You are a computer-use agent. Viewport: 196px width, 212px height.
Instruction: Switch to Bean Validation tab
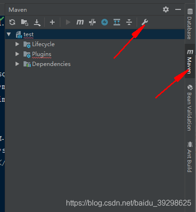tap(190, 108)
